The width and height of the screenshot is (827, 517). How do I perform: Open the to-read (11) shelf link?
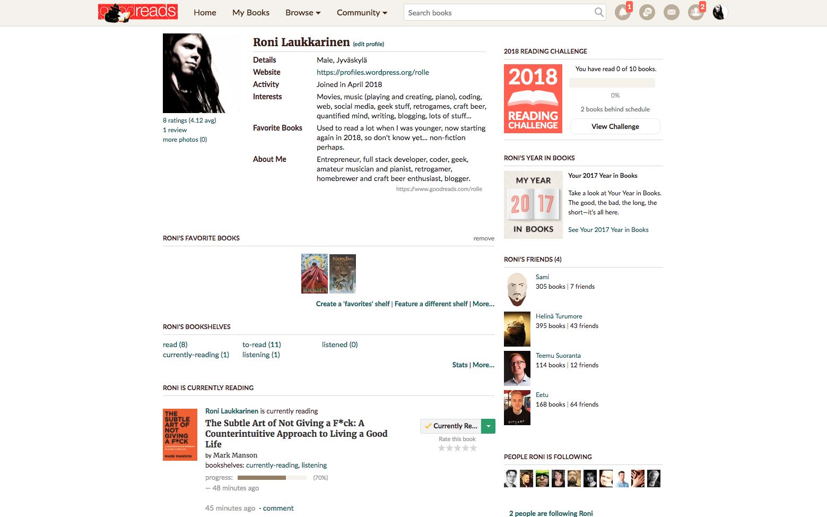pos(262,344)
